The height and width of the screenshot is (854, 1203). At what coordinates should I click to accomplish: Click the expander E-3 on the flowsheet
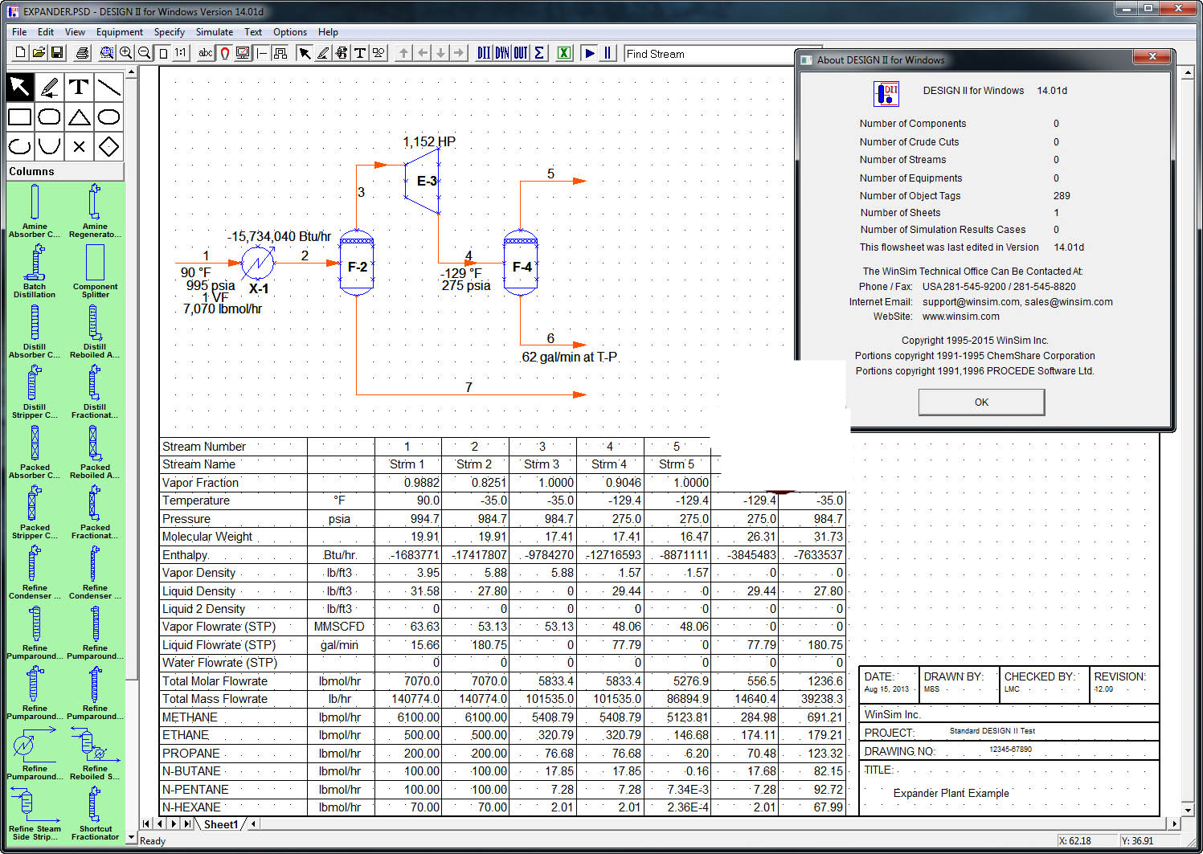click(x=423, y=181)
